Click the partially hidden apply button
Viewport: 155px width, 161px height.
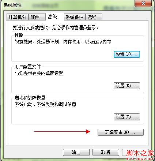coord(135,152)
